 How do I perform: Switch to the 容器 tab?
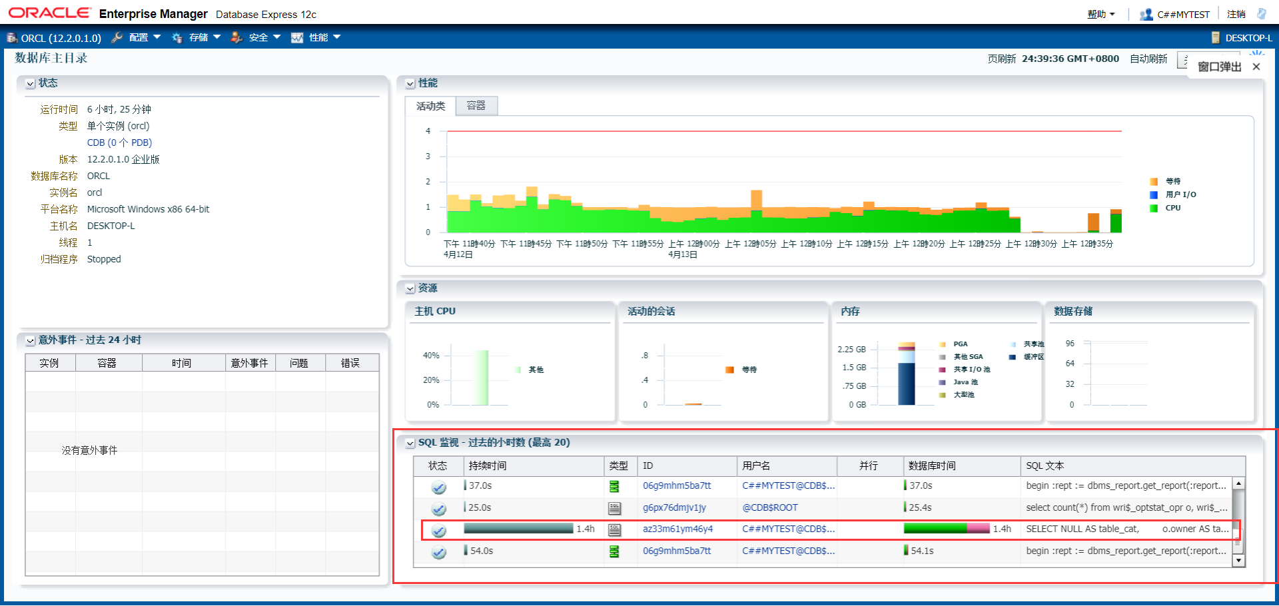476,106
